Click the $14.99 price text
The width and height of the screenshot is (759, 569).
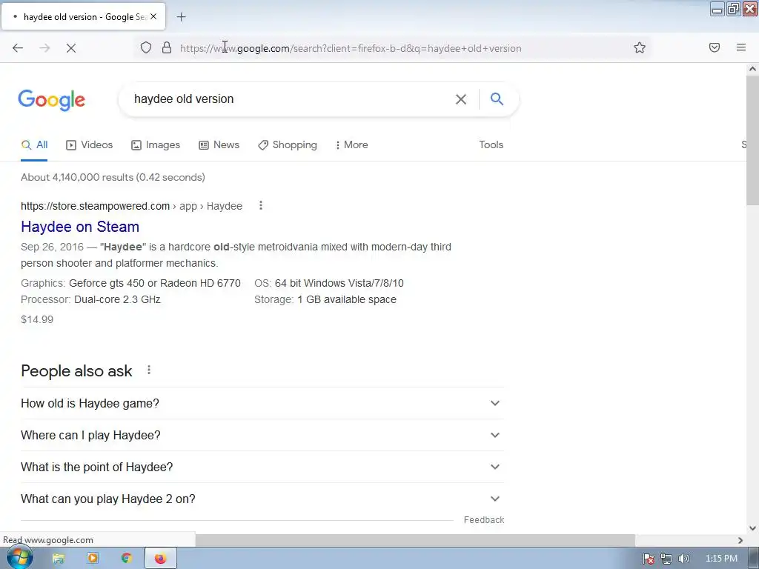coord(37,319)
